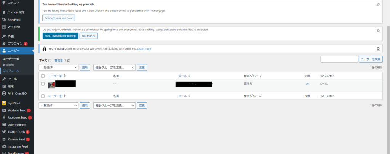The width and height of the screenshot is (390, 154).
Task: Open the bottom 一括操作 dropdown
Action: 59,105
